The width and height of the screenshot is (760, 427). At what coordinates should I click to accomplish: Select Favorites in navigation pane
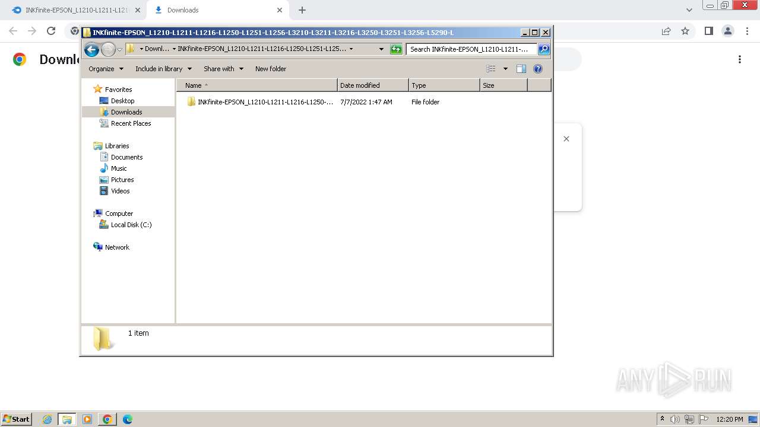point(118,90)
